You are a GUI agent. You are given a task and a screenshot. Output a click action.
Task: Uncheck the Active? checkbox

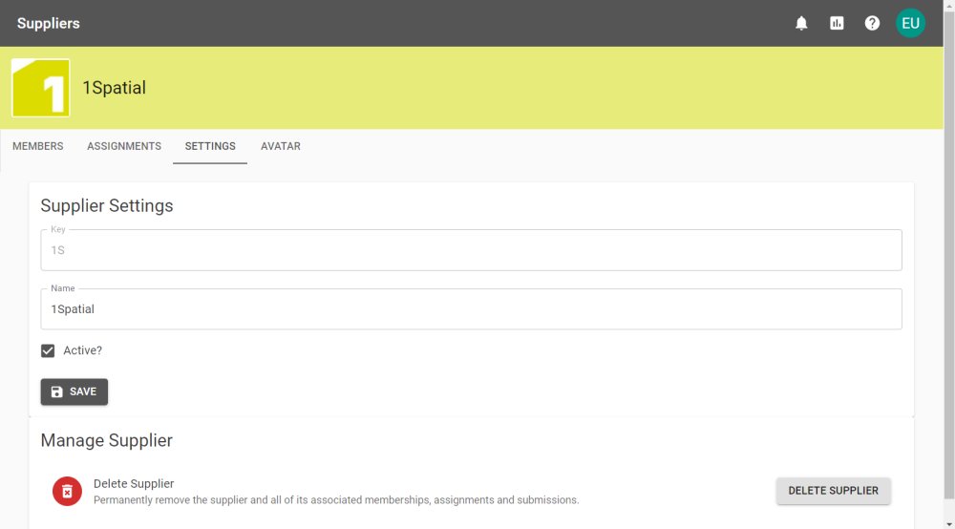pos(48,350)
